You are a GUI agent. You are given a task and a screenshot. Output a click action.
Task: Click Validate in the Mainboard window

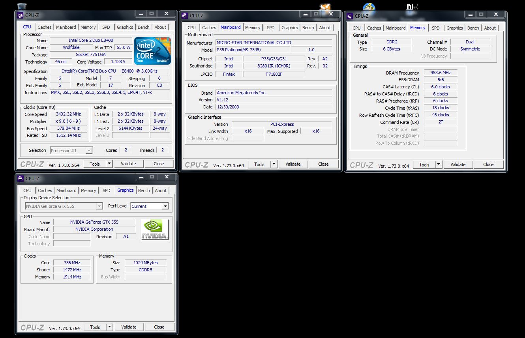pyautogui.click(x=293, y=164)
